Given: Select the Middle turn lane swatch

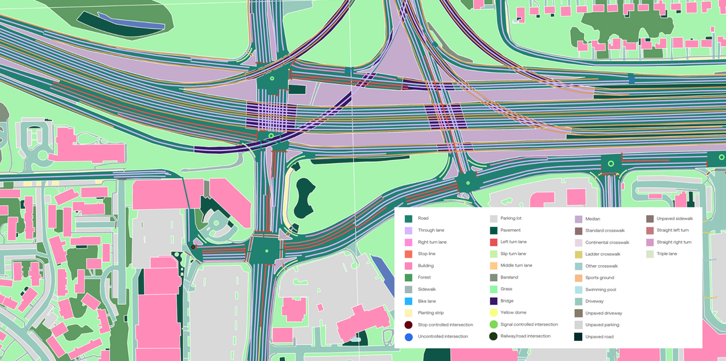Looking at the screenshot, I should coord(494,266).
